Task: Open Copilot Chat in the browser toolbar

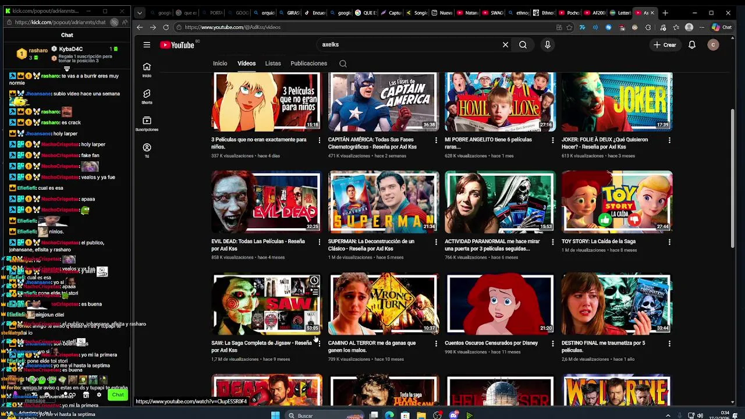Action: coord(722,27)
